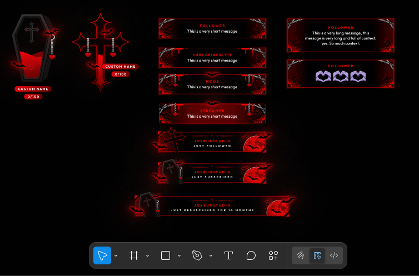Viewport: 419px width, 276px height.
Task: Select the very long message chat box
Action: 341,35
